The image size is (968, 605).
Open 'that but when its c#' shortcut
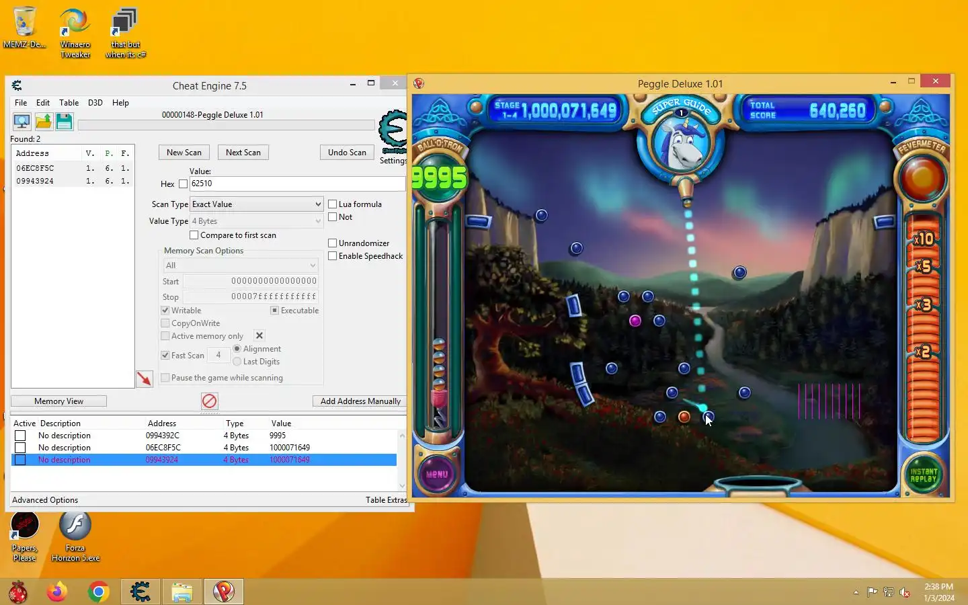point(125,33)
